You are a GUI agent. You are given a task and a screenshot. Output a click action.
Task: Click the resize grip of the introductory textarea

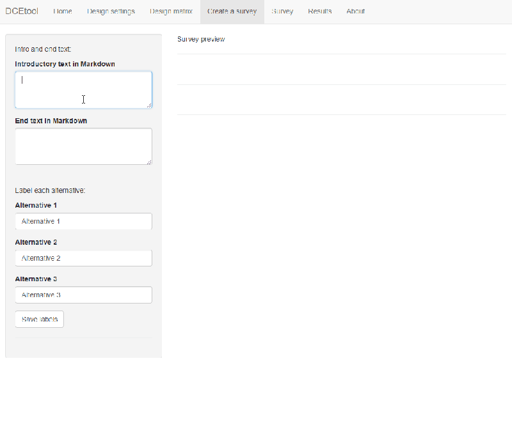click(150, 106)
